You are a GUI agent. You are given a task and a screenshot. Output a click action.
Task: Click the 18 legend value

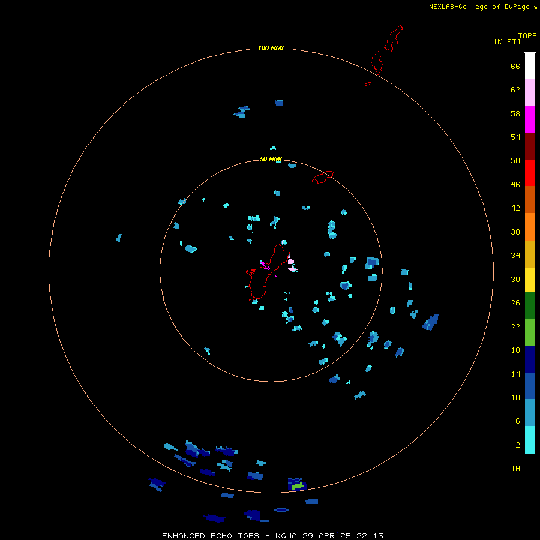(515, 350)
